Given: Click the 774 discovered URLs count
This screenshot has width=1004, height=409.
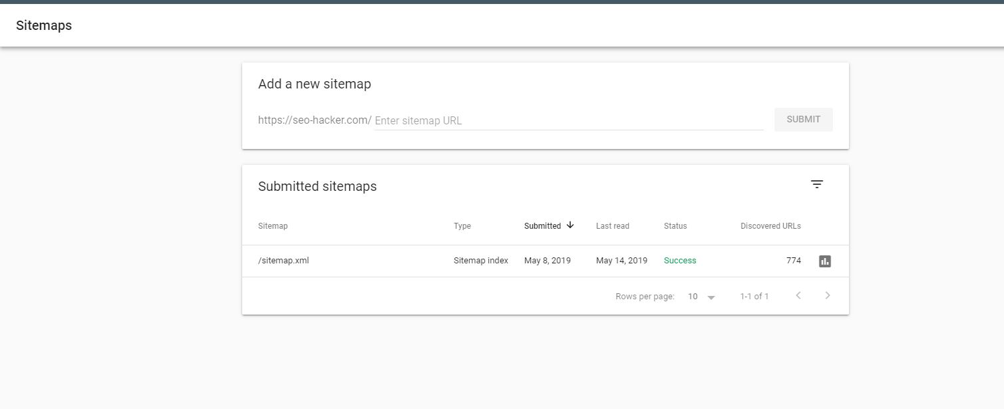Looking at the screenshot, I should (x=793, y=261).
